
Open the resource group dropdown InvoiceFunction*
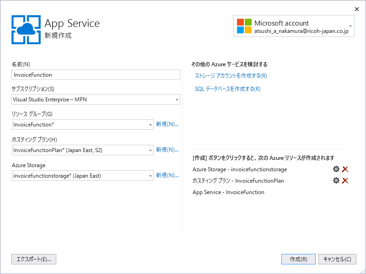83,124
